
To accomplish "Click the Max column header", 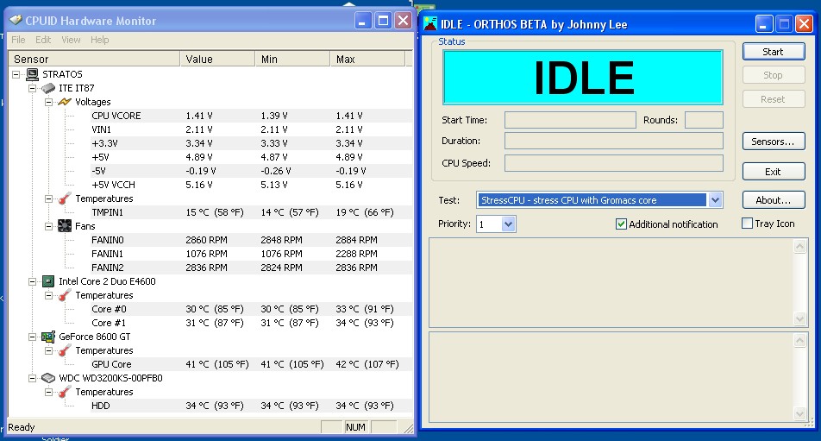I will tap(367, 60).
